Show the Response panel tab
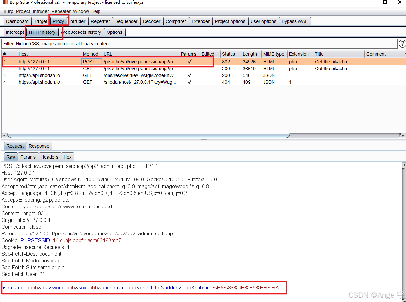 (x=39, y=146)
